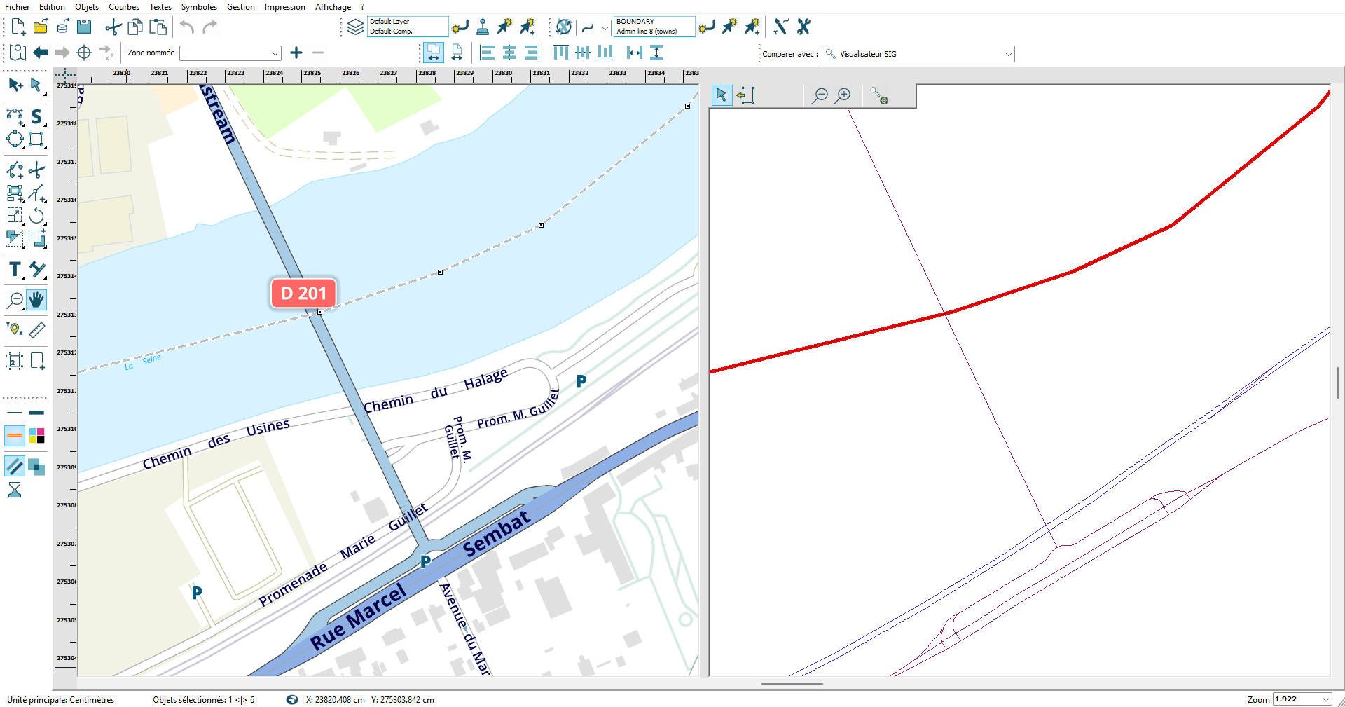
Task: Toggle the arrow selection mode in GIS viewer
Action: (x=722, y=95)
